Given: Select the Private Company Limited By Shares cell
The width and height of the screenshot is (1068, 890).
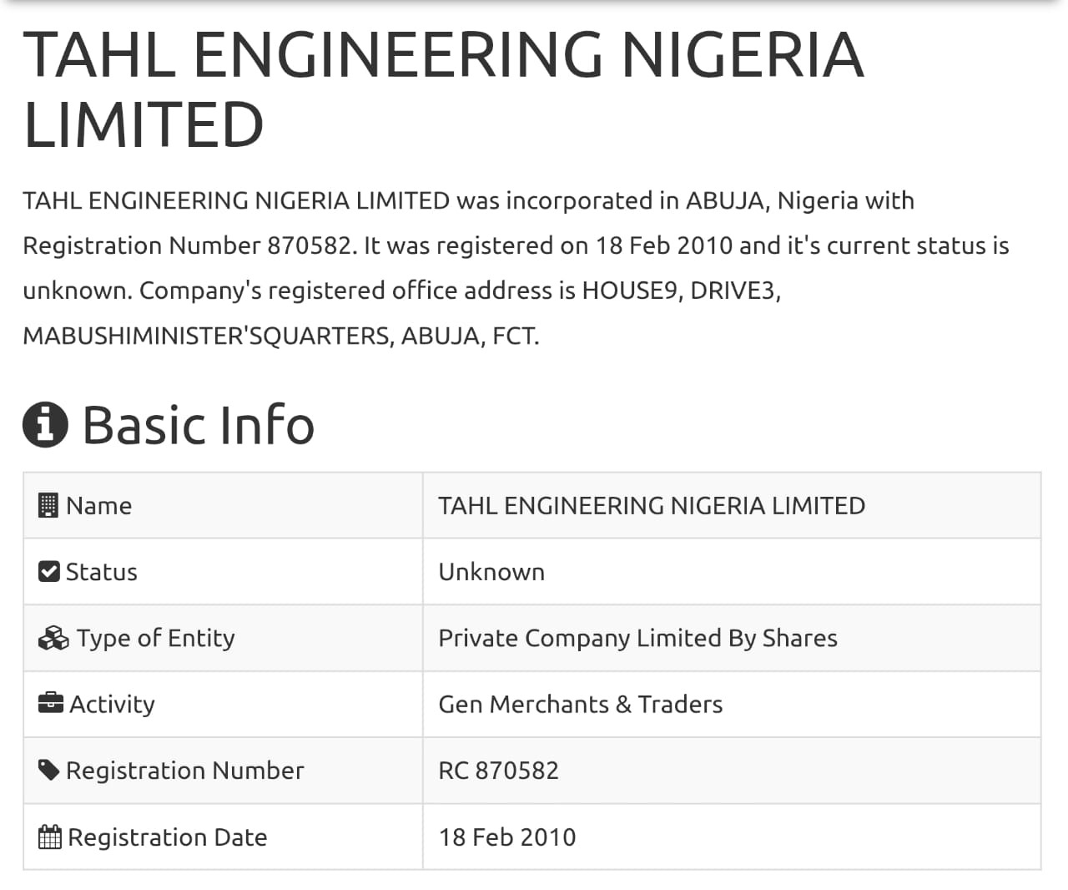Looking at the screenshot, I should [x=637, y=638].
